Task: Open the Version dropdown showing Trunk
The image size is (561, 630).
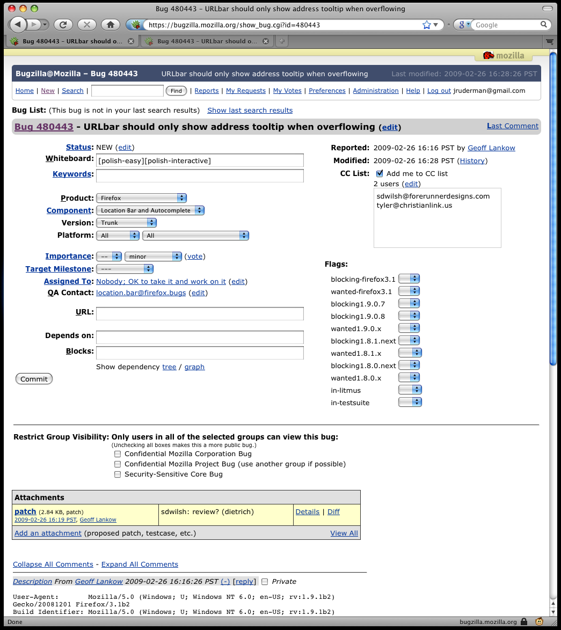Action: pos(126,223)
